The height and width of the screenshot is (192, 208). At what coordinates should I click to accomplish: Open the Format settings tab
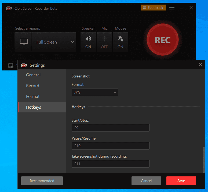pyautogui.click(x=42, y=97)
